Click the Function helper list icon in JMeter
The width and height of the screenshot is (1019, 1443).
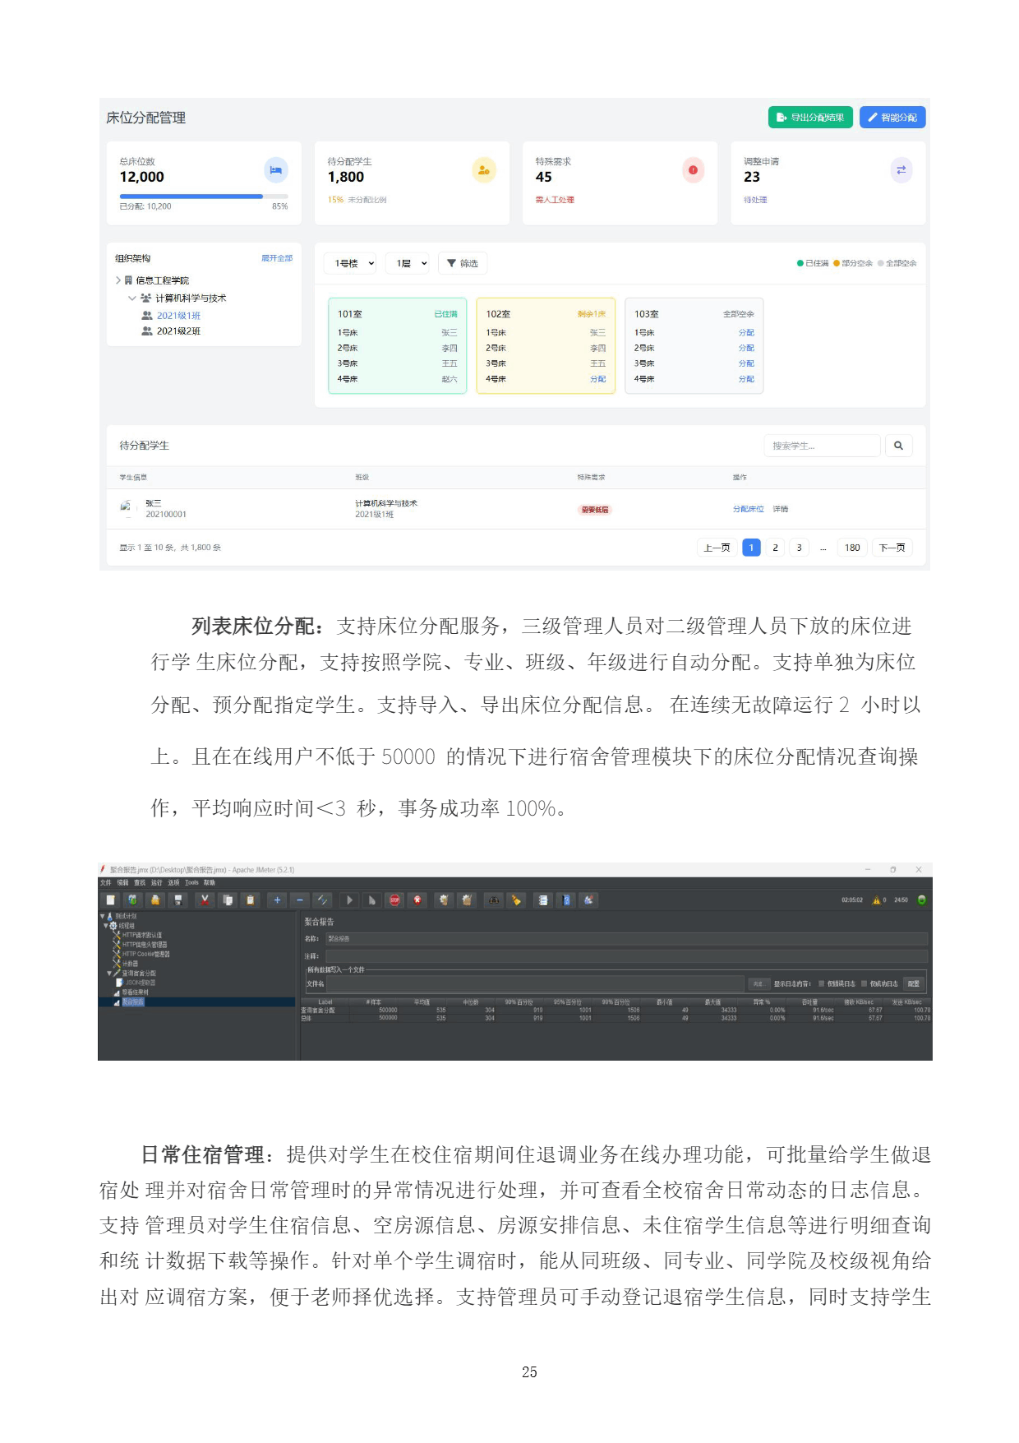(543, 900)
